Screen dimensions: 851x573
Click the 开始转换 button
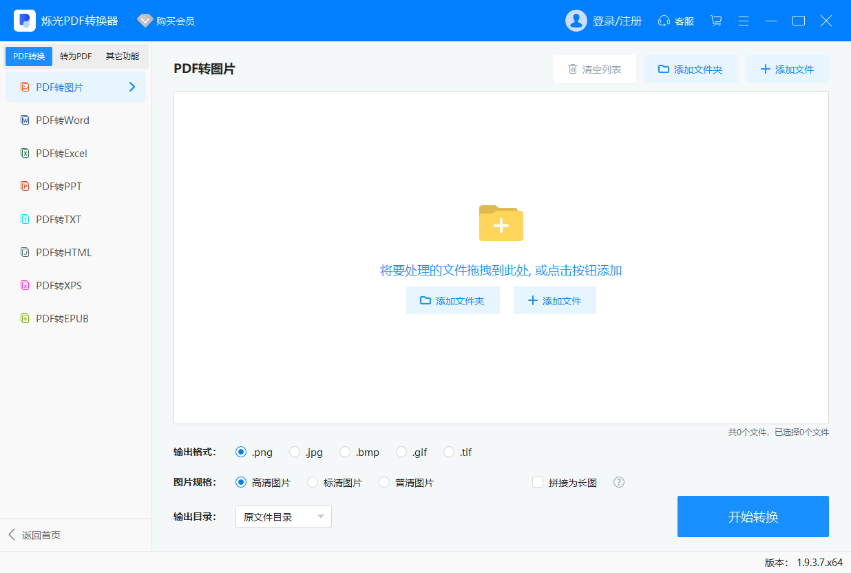pos(753,517)
